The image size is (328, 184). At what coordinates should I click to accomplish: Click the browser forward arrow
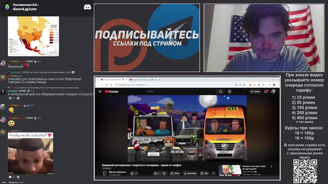pyautogui.click(x=102, y=85)
